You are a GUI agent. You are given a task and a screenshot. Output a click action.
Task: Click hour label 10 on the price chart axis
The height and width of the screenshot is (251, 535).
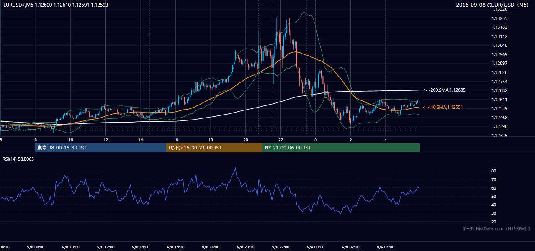point(71,140)
